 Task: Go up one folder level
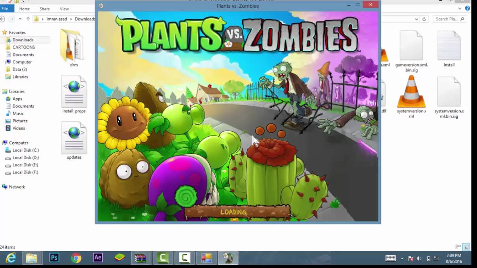click(x=28, y=19)
